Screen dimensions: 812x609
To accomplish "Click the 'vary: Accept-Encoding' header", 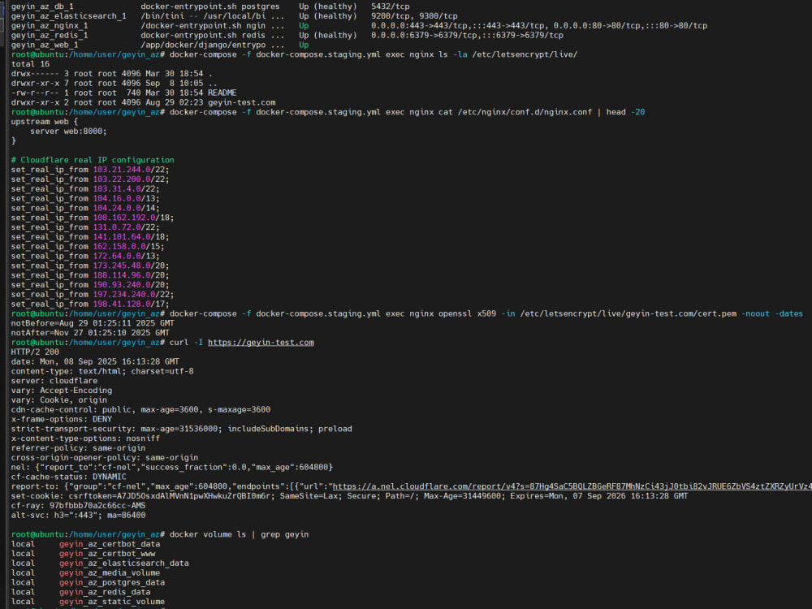I will (x=61, y=391).
